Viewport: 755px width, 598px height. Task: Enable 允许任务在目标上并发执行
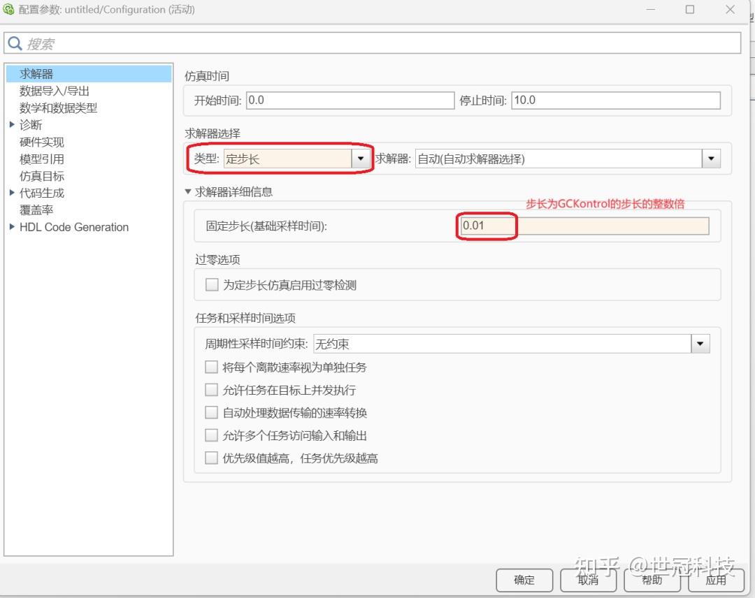point(212,389)
